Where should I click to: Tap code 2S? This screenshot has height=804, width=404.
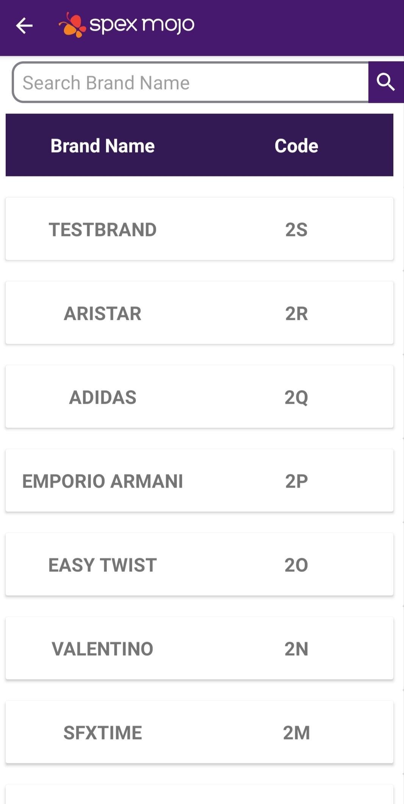click(296, 230)
